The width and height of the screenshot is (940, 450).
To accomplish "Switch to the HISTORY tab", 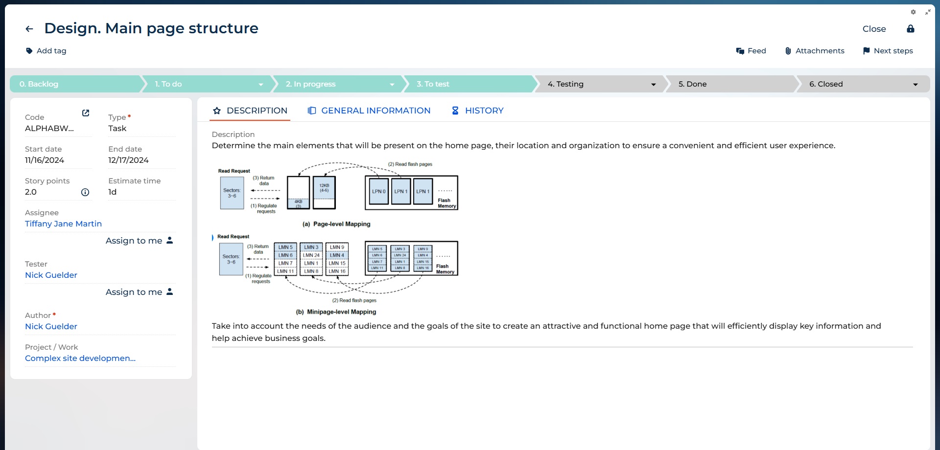I will [477, 111].
